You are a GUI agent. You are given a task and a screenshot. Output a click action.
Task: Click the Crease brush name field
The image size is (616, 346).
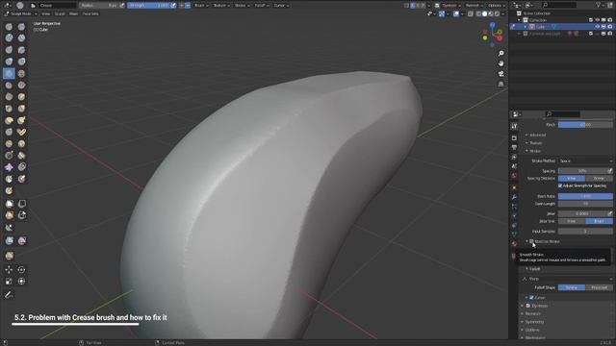coord(57,6)
